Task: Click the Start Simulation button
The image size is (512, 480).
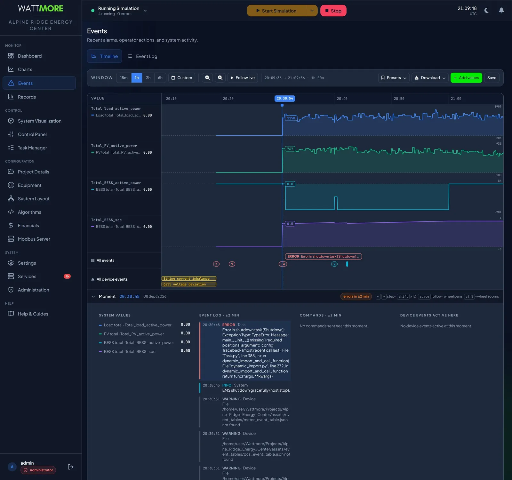Action: point(276,11)
